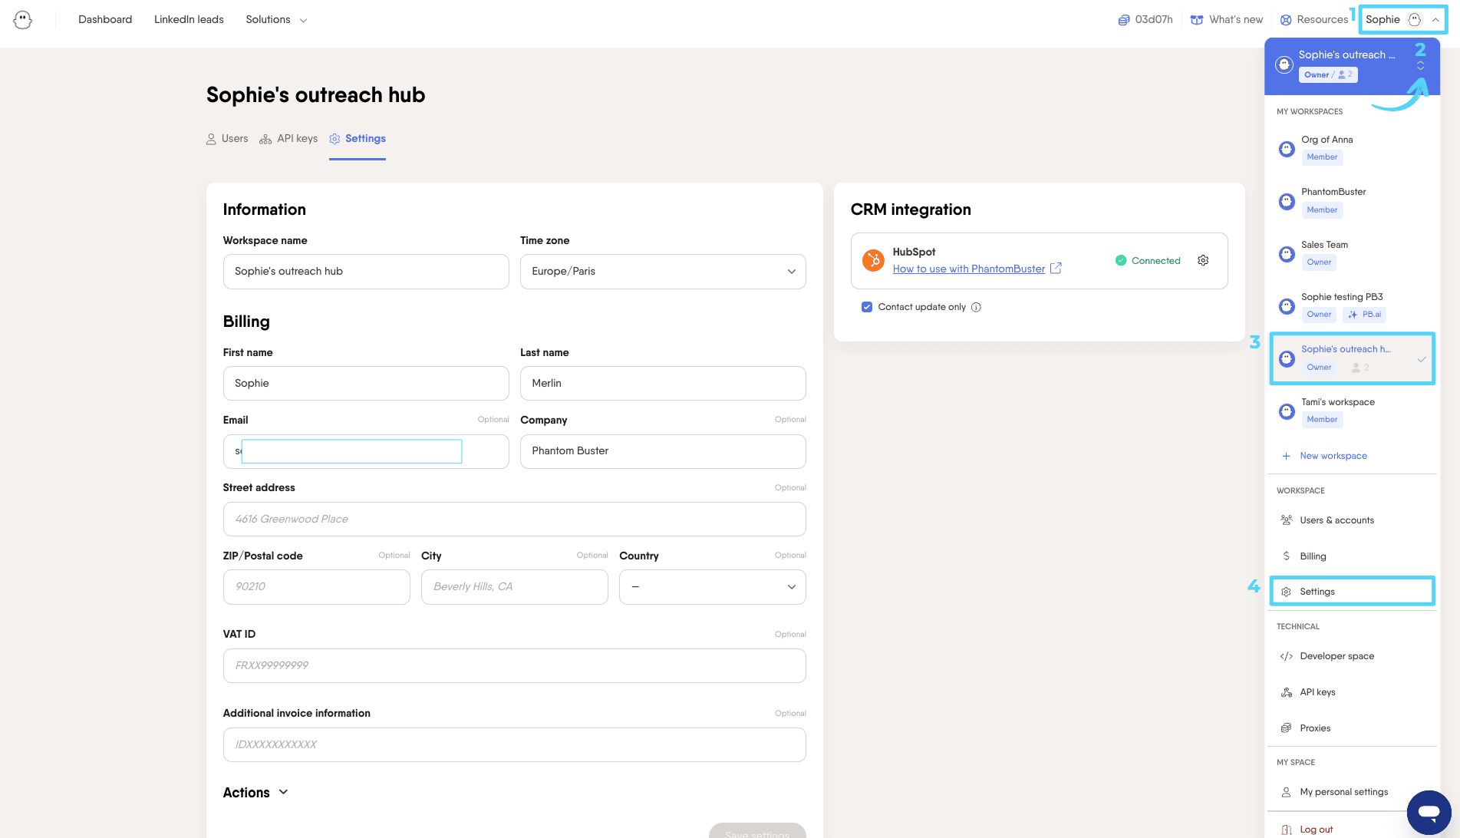
Task: Click the What's new gift icon
Action: pos(1197,20)
